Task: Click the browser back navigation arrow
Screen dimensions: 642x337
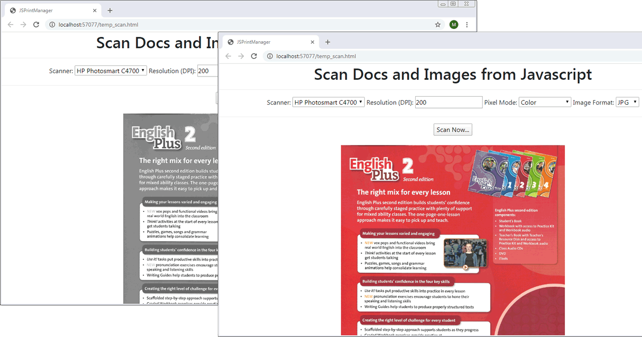Action: click(x=228, y=56)
